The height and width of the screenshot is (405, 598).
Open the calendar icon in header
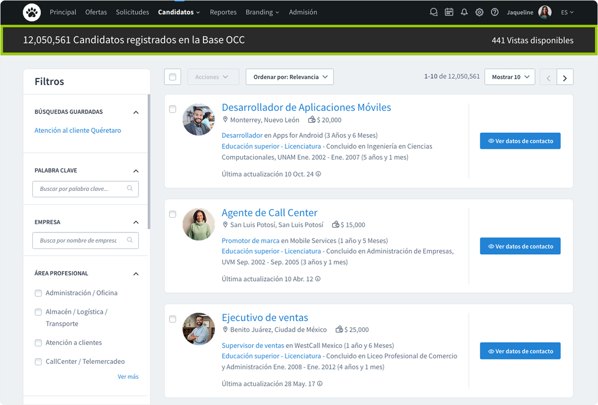[x=449, y=12]
